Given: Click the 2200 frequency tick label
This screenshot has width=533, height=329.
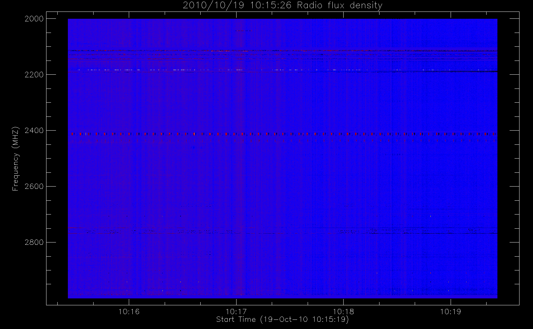Looking at the screenshot, I should (x=34, y=75).
